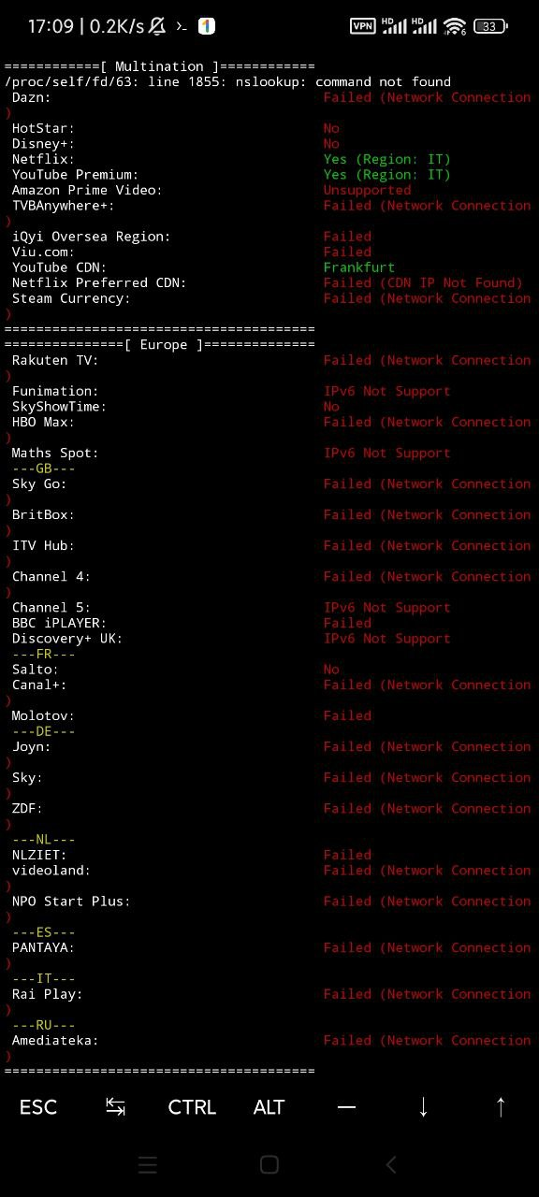Open the recent apps navigation button
This screenshot has height=1197, width=539.
pyautogui.click(x=148, y=1164)
